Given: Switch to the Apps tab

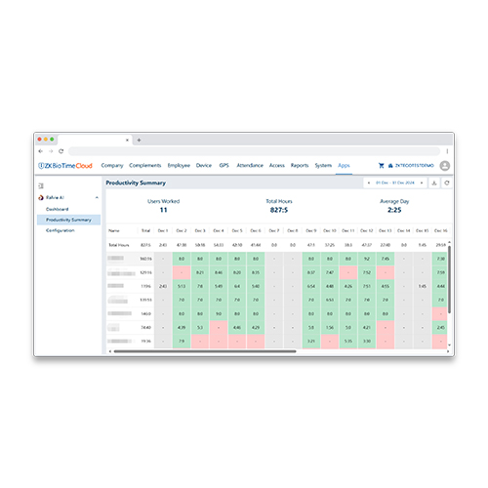Looking at the screenshot, I should pos(344,165).
